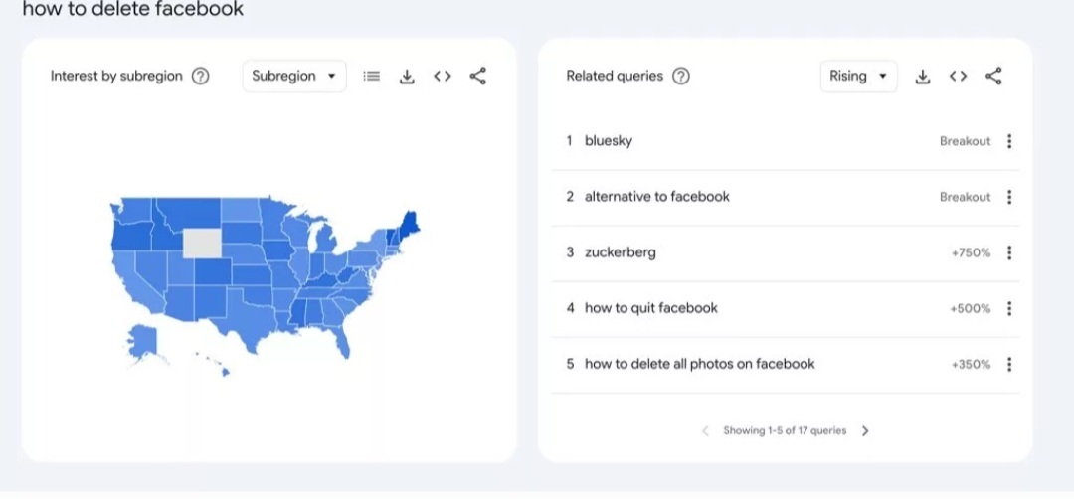Open more options for zuckerberg query
The height and width of the screenshot is (499, 1074).
click(1009, 252)
